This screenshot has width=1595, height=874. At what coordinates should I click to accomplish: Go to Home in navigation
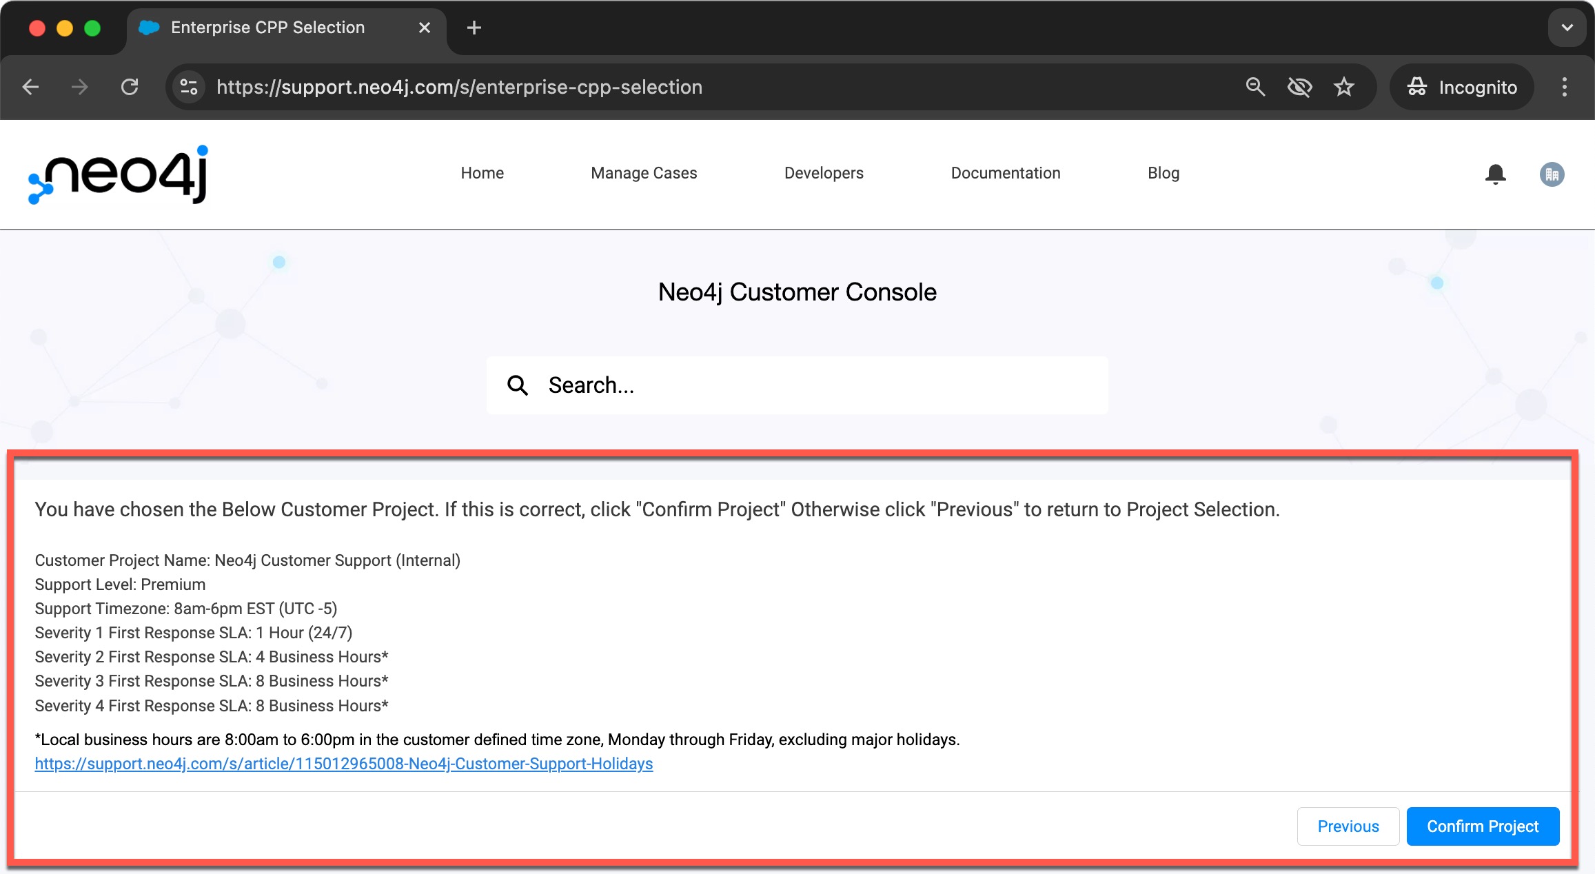pos(482,173)
